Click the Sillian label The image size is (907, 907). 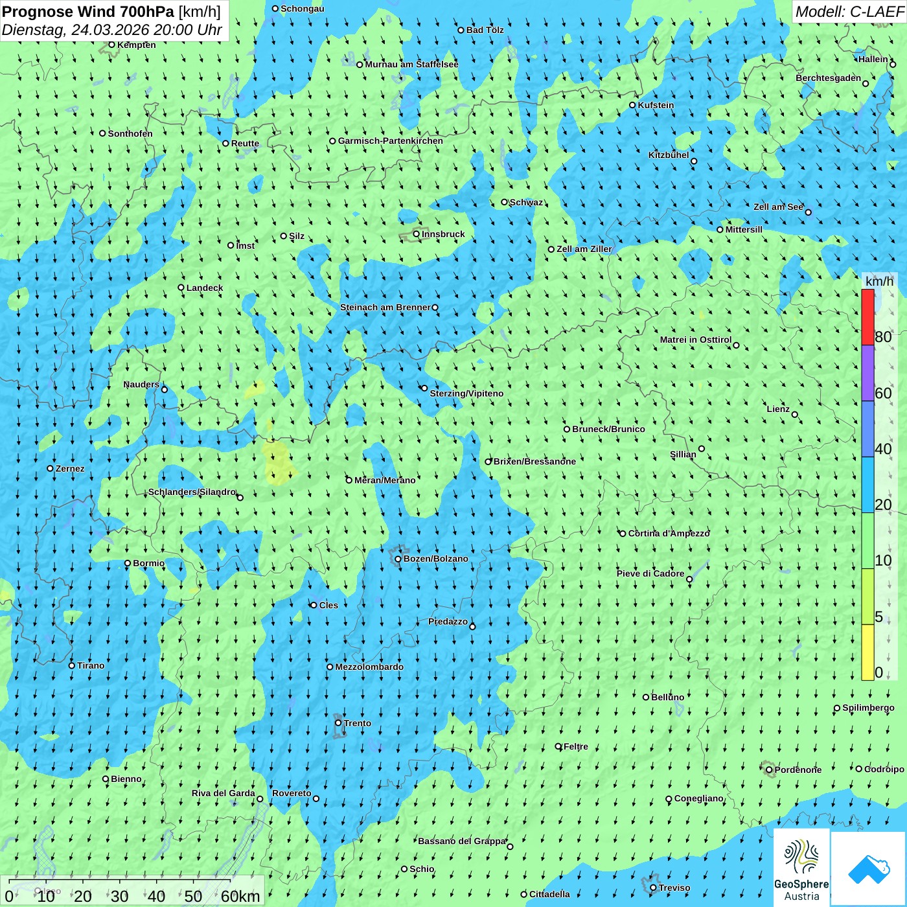coord(683,454)
